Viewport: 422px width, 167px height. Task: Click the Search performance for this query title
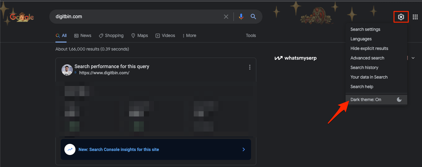pyautogui.click(x=112, y=67)
